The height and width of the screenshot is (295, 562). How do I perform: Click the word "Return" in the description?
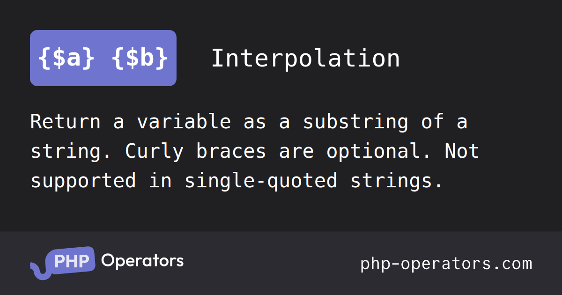[65, 122]
